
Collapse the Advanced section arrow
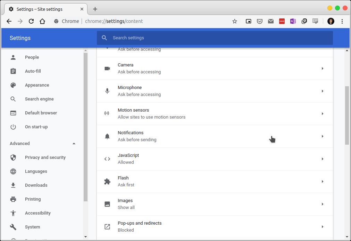click(x=74, y=144)
